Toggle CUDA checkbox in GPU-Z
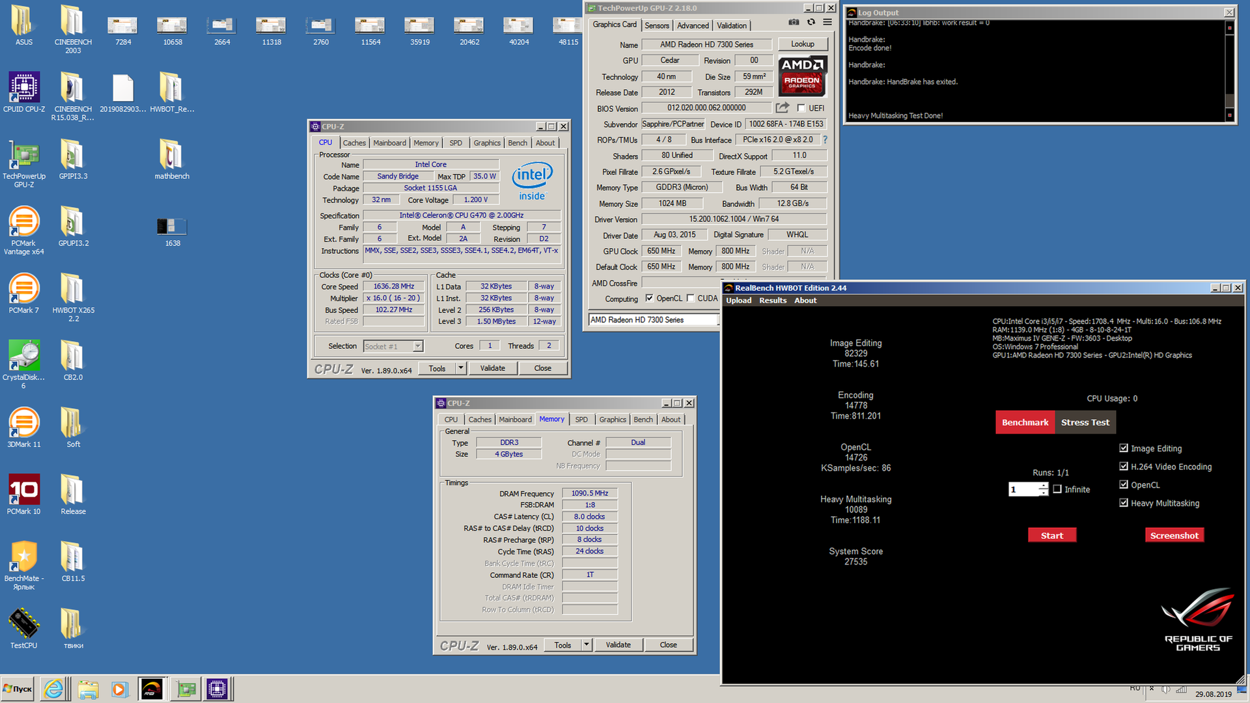This screenshot has height=703, width=1250. [690, 299]
